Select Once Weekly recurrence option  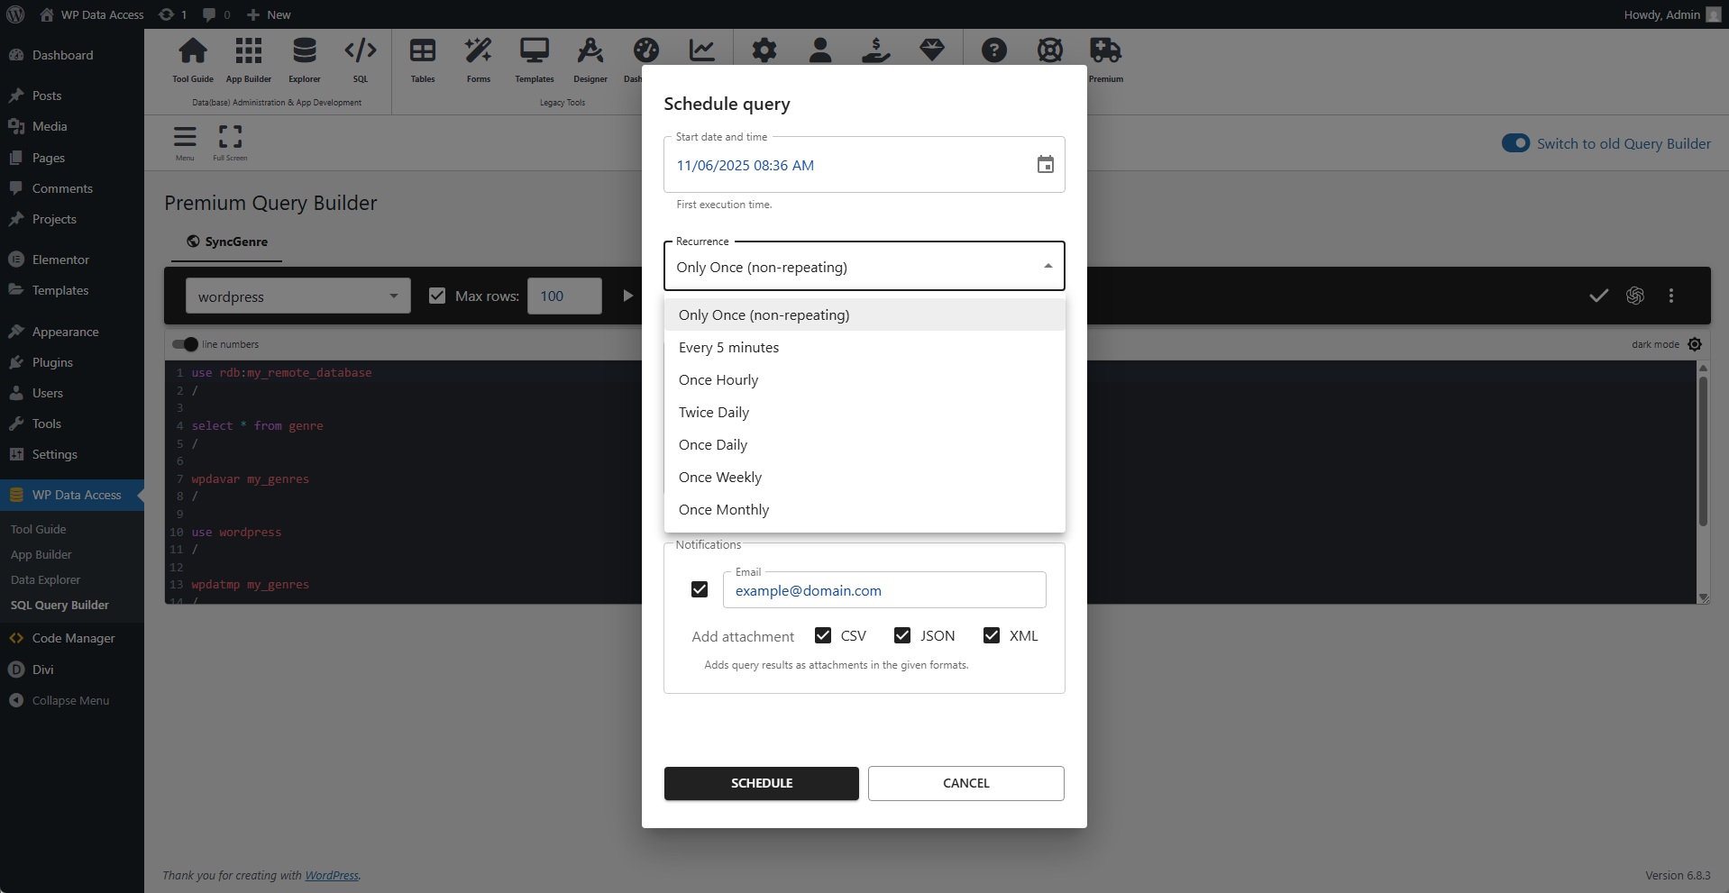click(x=720, y=477)
